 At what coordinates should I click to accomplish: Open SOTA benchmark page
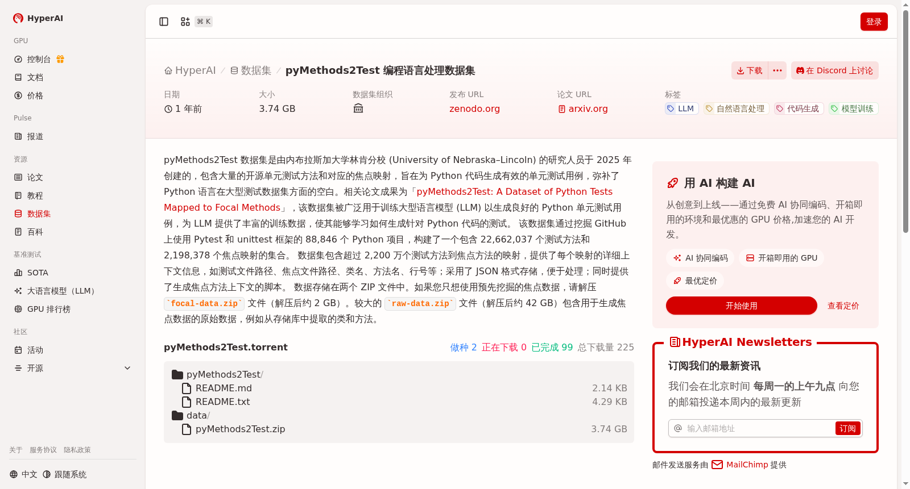pyautogui.click(x=38, y=273)
